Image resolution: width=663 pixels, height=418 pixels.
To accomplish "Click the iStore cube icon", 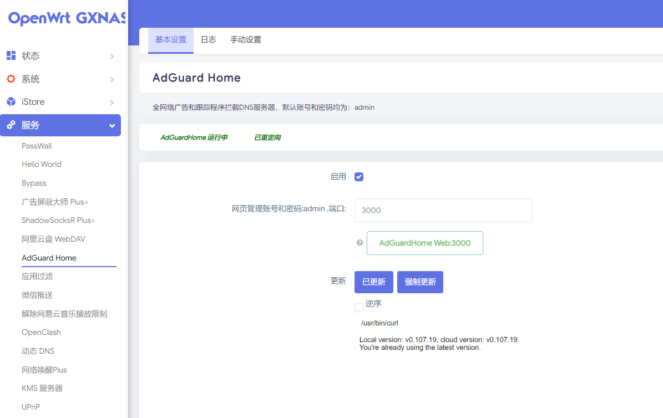I will coord(11,102).
